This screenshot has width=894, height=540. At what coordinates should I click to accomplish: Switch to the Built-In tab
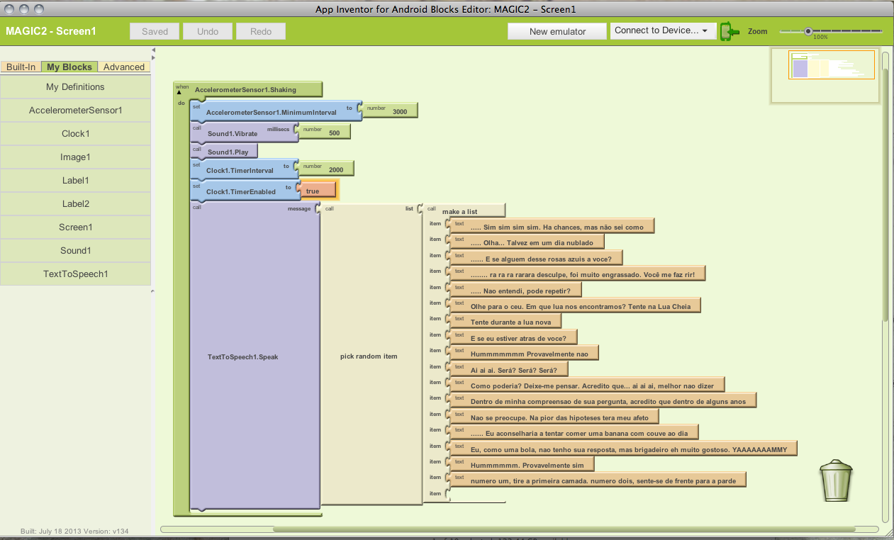[21, 67]
